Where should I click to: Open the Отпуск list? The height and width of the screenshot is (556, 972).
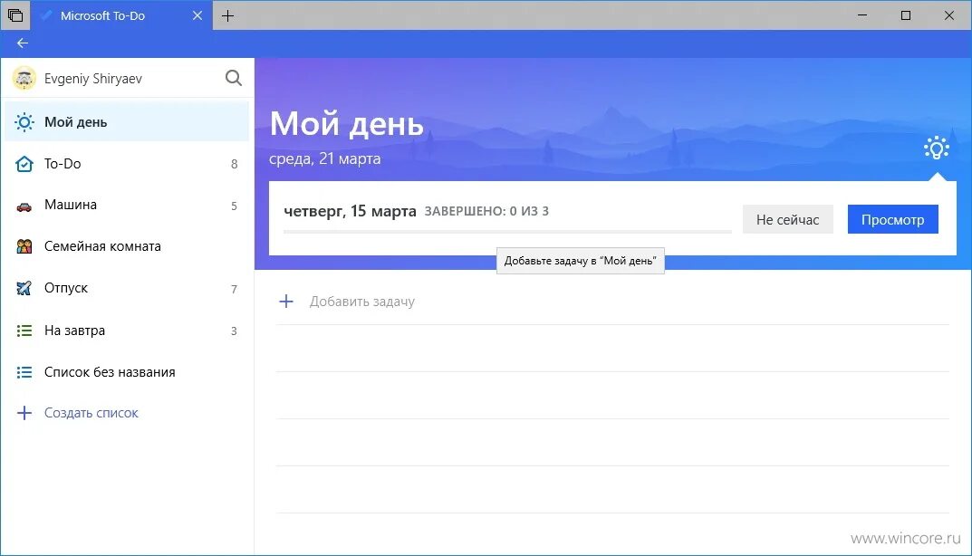127,288
